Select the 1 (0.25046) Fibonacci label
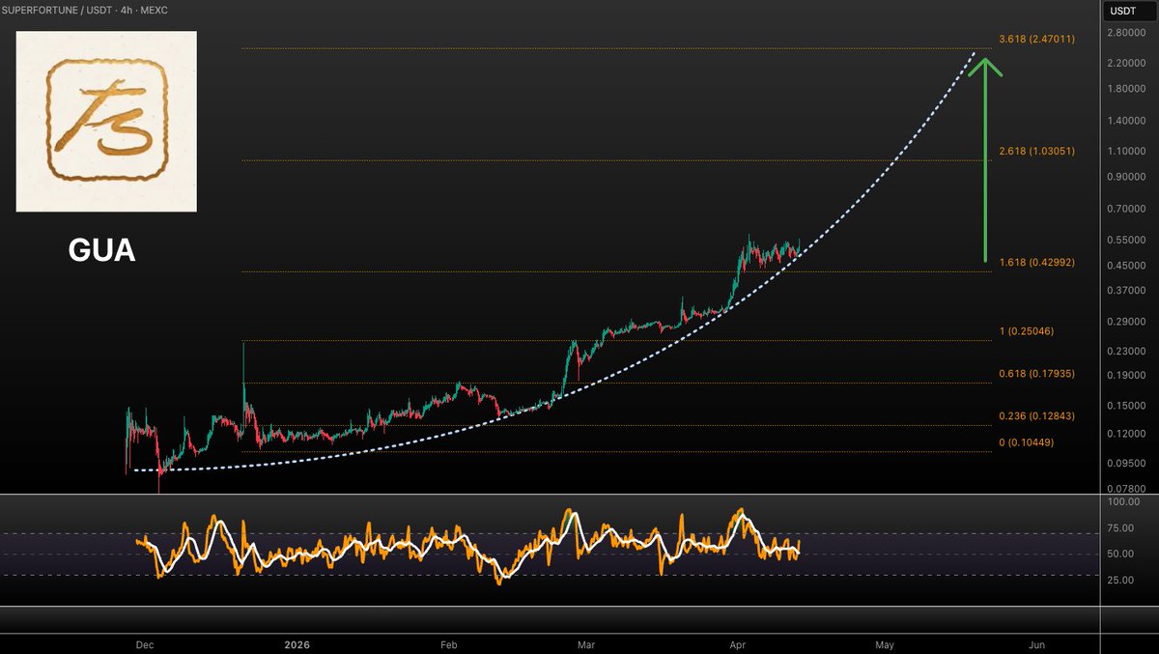 tap(1026, 331)
